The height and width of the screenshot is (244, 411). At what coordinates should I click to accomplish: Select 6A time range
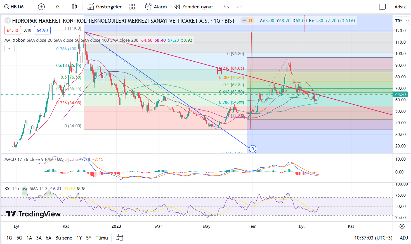click(x=48, y=238)
